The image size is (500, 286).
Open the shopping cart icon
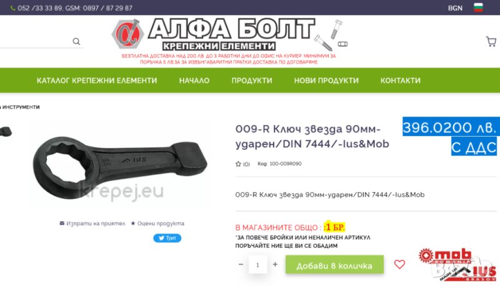point(491,41)
